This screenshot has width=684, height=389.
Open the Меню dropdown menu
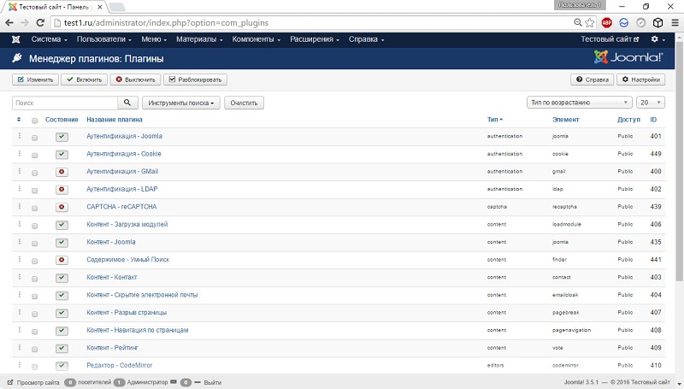click(154, 39)
